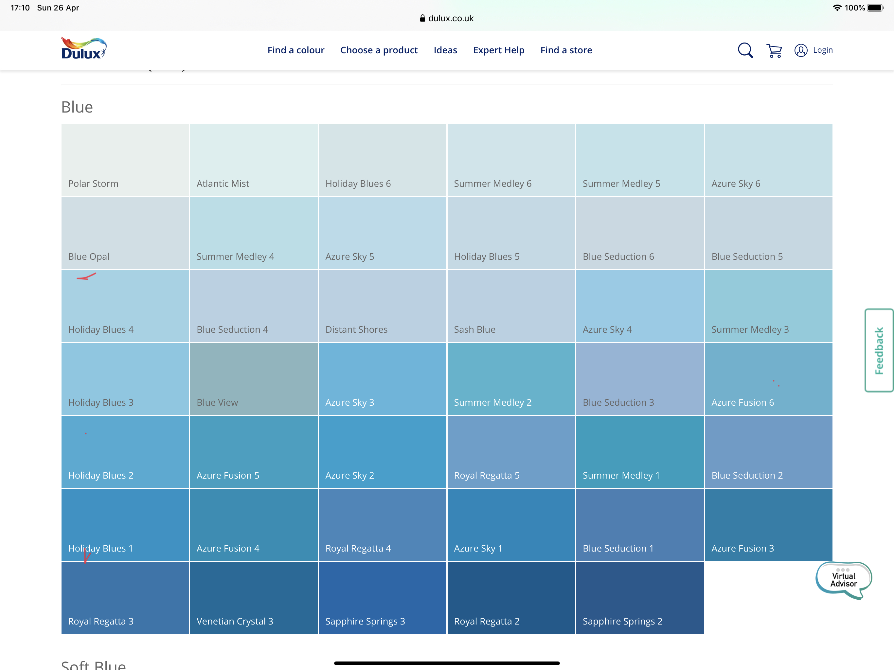
Task: Open Find a colour menu
Action: coord(295,50)
